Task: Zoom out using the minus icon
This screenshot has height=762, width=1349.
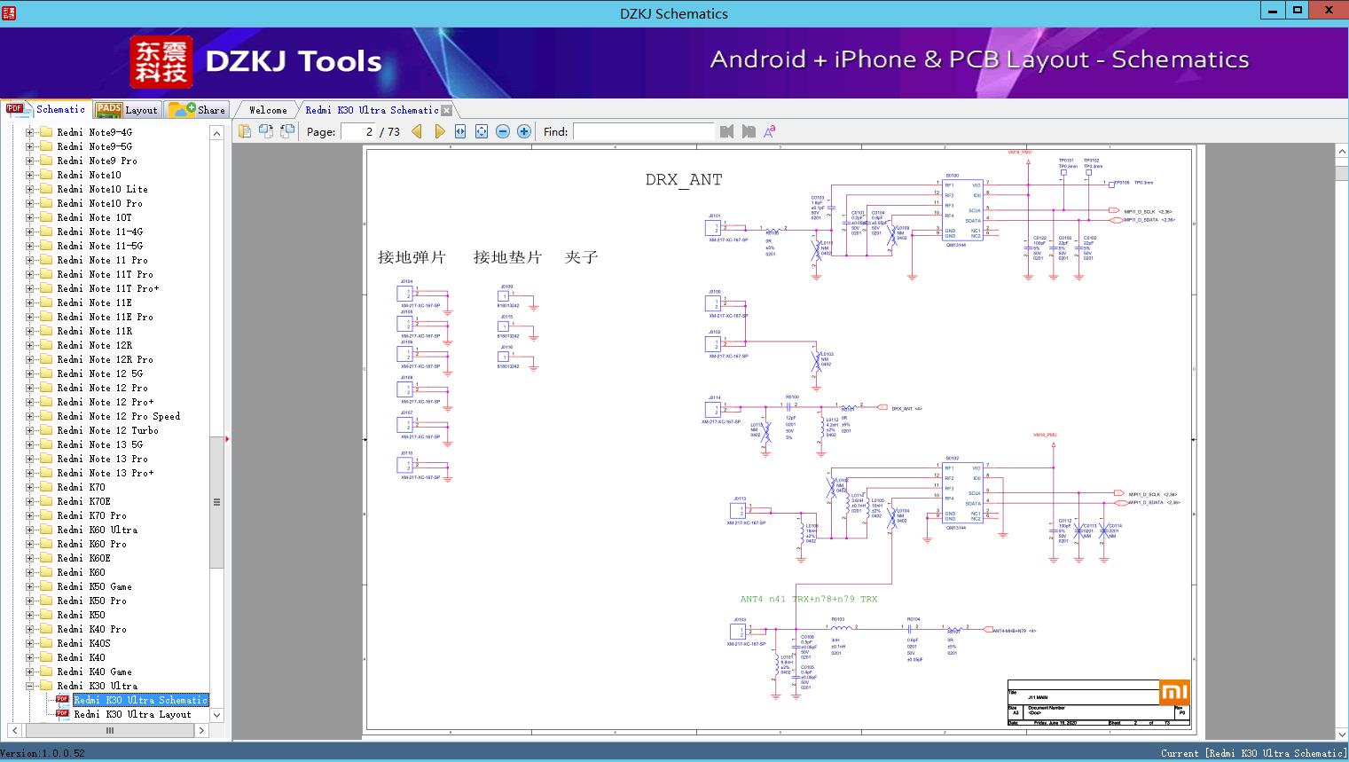Action: [503, 131]
